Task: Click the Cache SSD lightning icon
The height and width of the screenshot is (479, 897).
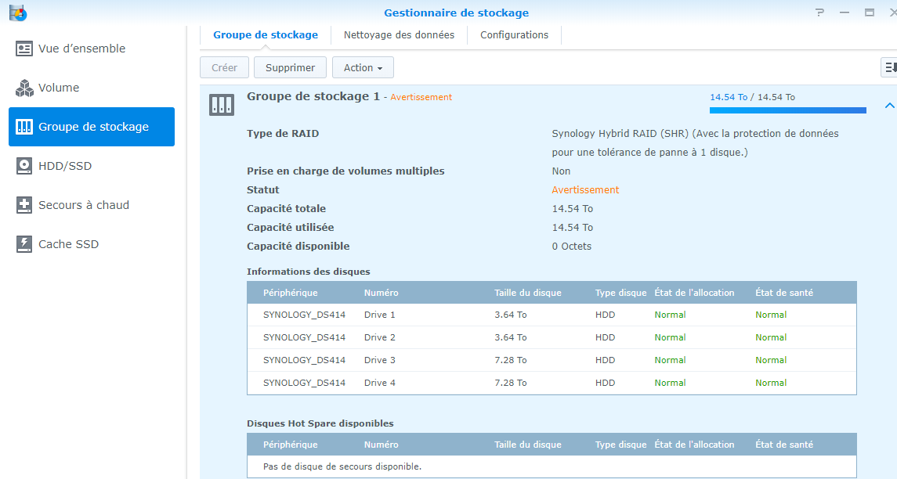Action: 24,244
